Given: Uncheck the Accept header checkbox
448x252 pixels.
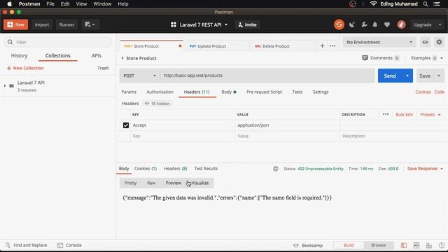Looking at the screenshot, I should click(x=126, y=125).
